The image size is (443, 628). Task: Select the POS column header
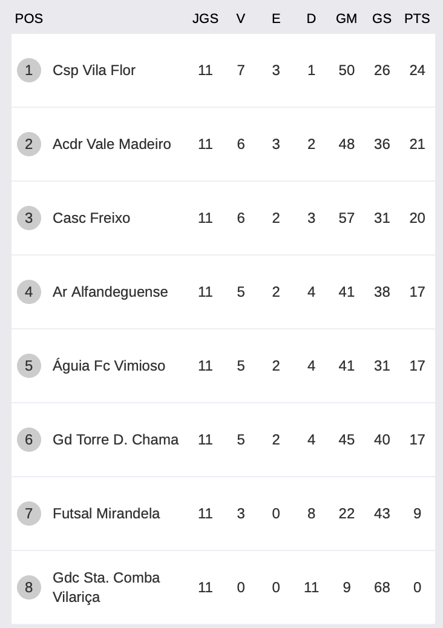(x=29, y=18)
